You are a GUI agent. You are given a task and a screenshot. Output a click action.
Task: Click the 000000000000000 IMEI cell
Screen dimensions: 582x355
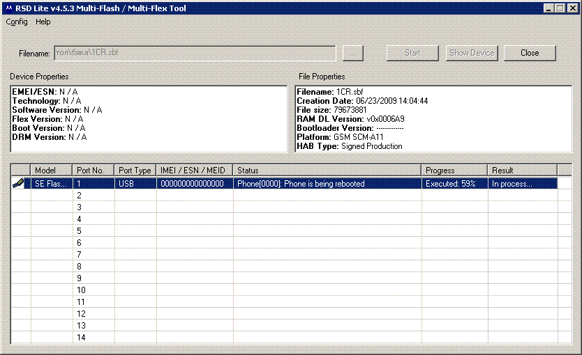click(195, 184)
